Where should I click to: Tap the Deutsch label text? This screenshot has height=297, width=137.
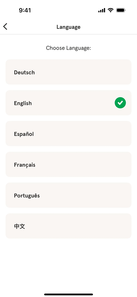pyautogui.click(x=24, y=72)
